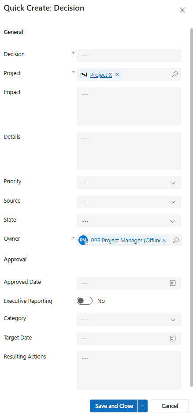Open the Project X link
The width and height of the screenshot is (193, 415).
coord(101,75)
